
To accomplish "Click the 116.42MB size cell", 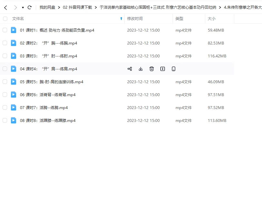I will coord(217,56).
